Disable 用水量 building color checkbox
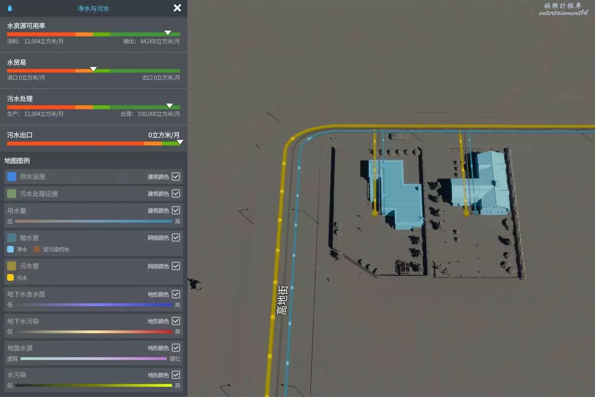The width and height of the screenshot is (595, 397). 176,211
